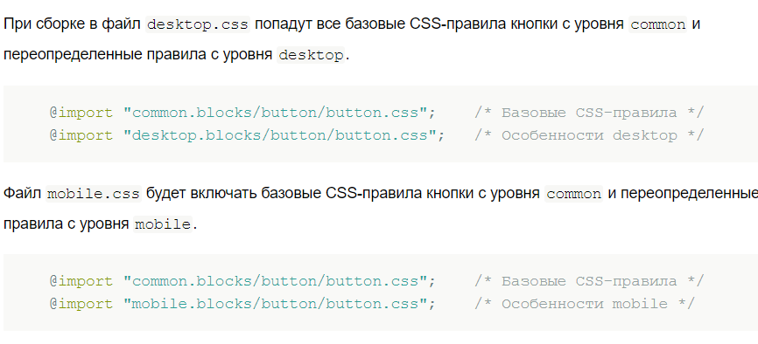Click the inline code 'desktop.css' in first paragraph
The height and width of the screenshot is (344, 758).
[198, 24]
